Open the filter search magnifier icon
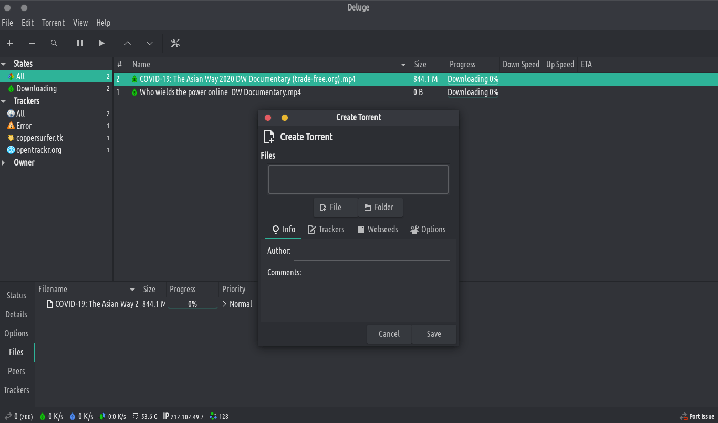 pos(54,43)
